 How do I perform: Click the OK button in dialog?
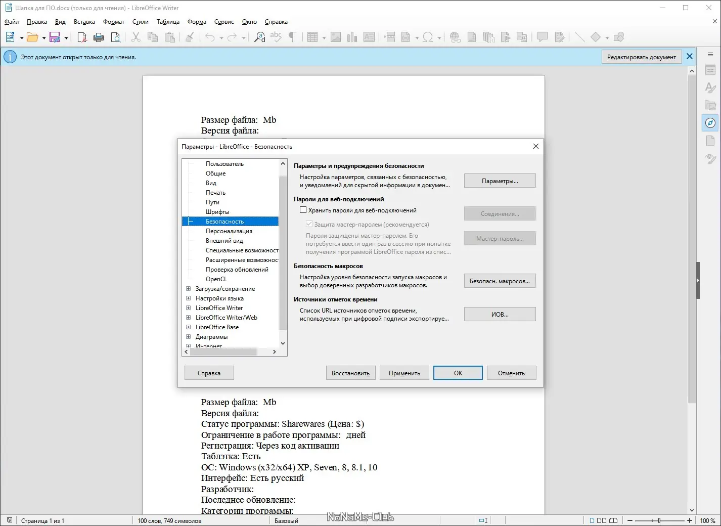pos(458,373)
